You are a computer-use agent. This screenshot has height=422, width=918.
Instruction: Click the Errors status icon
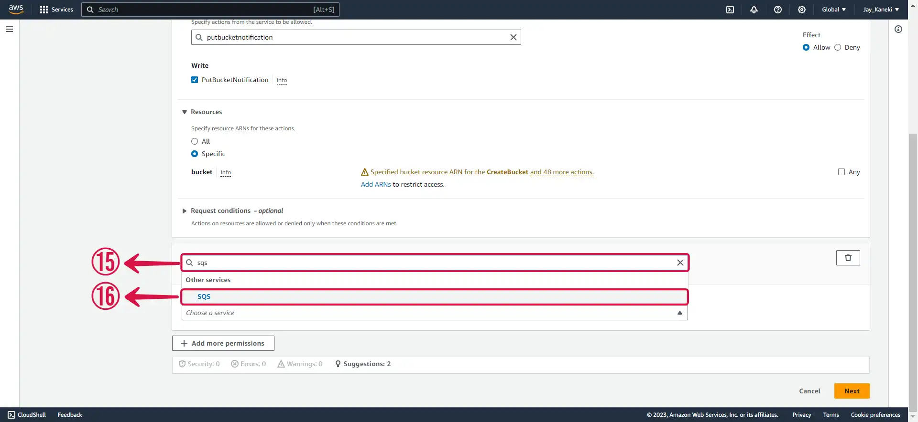coord(235,364)
